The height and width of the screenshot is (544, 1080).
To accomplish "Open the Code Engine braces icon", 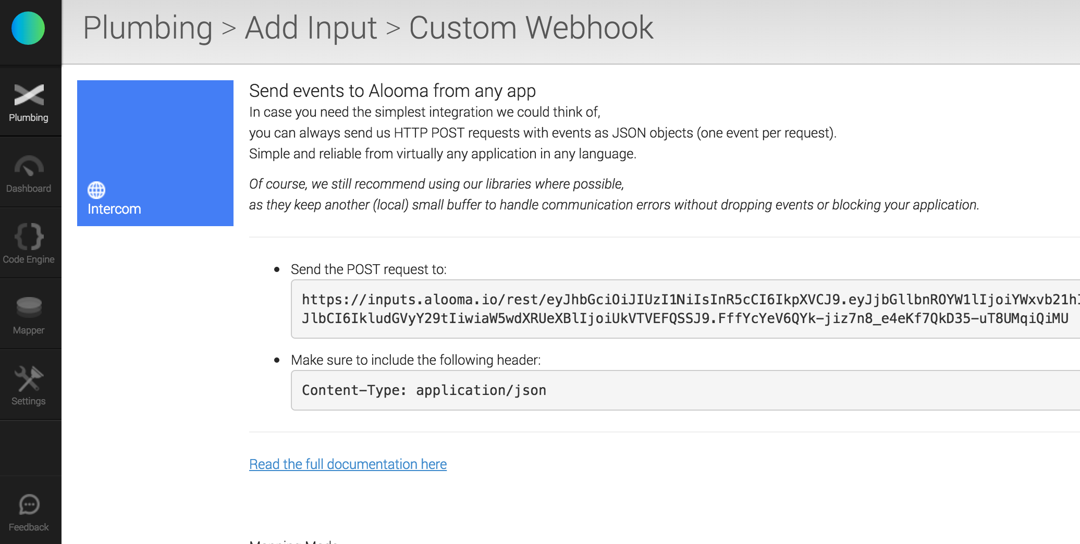I will click(x=29, y=237).
